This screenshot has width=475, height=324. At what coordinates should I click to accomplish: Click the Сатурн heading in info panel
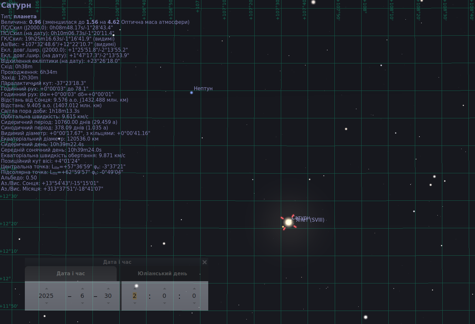coord(16,5)
